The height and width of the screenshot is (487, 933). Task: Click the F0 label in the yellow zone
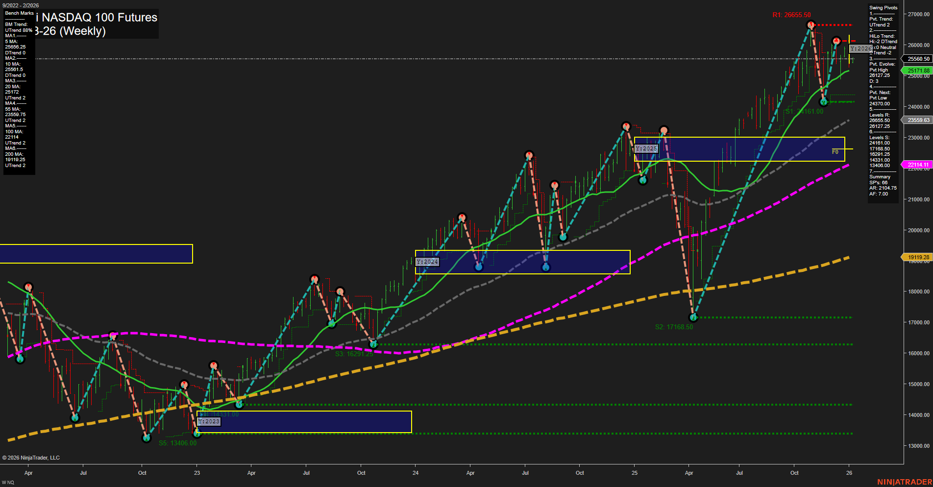point(835,152)
